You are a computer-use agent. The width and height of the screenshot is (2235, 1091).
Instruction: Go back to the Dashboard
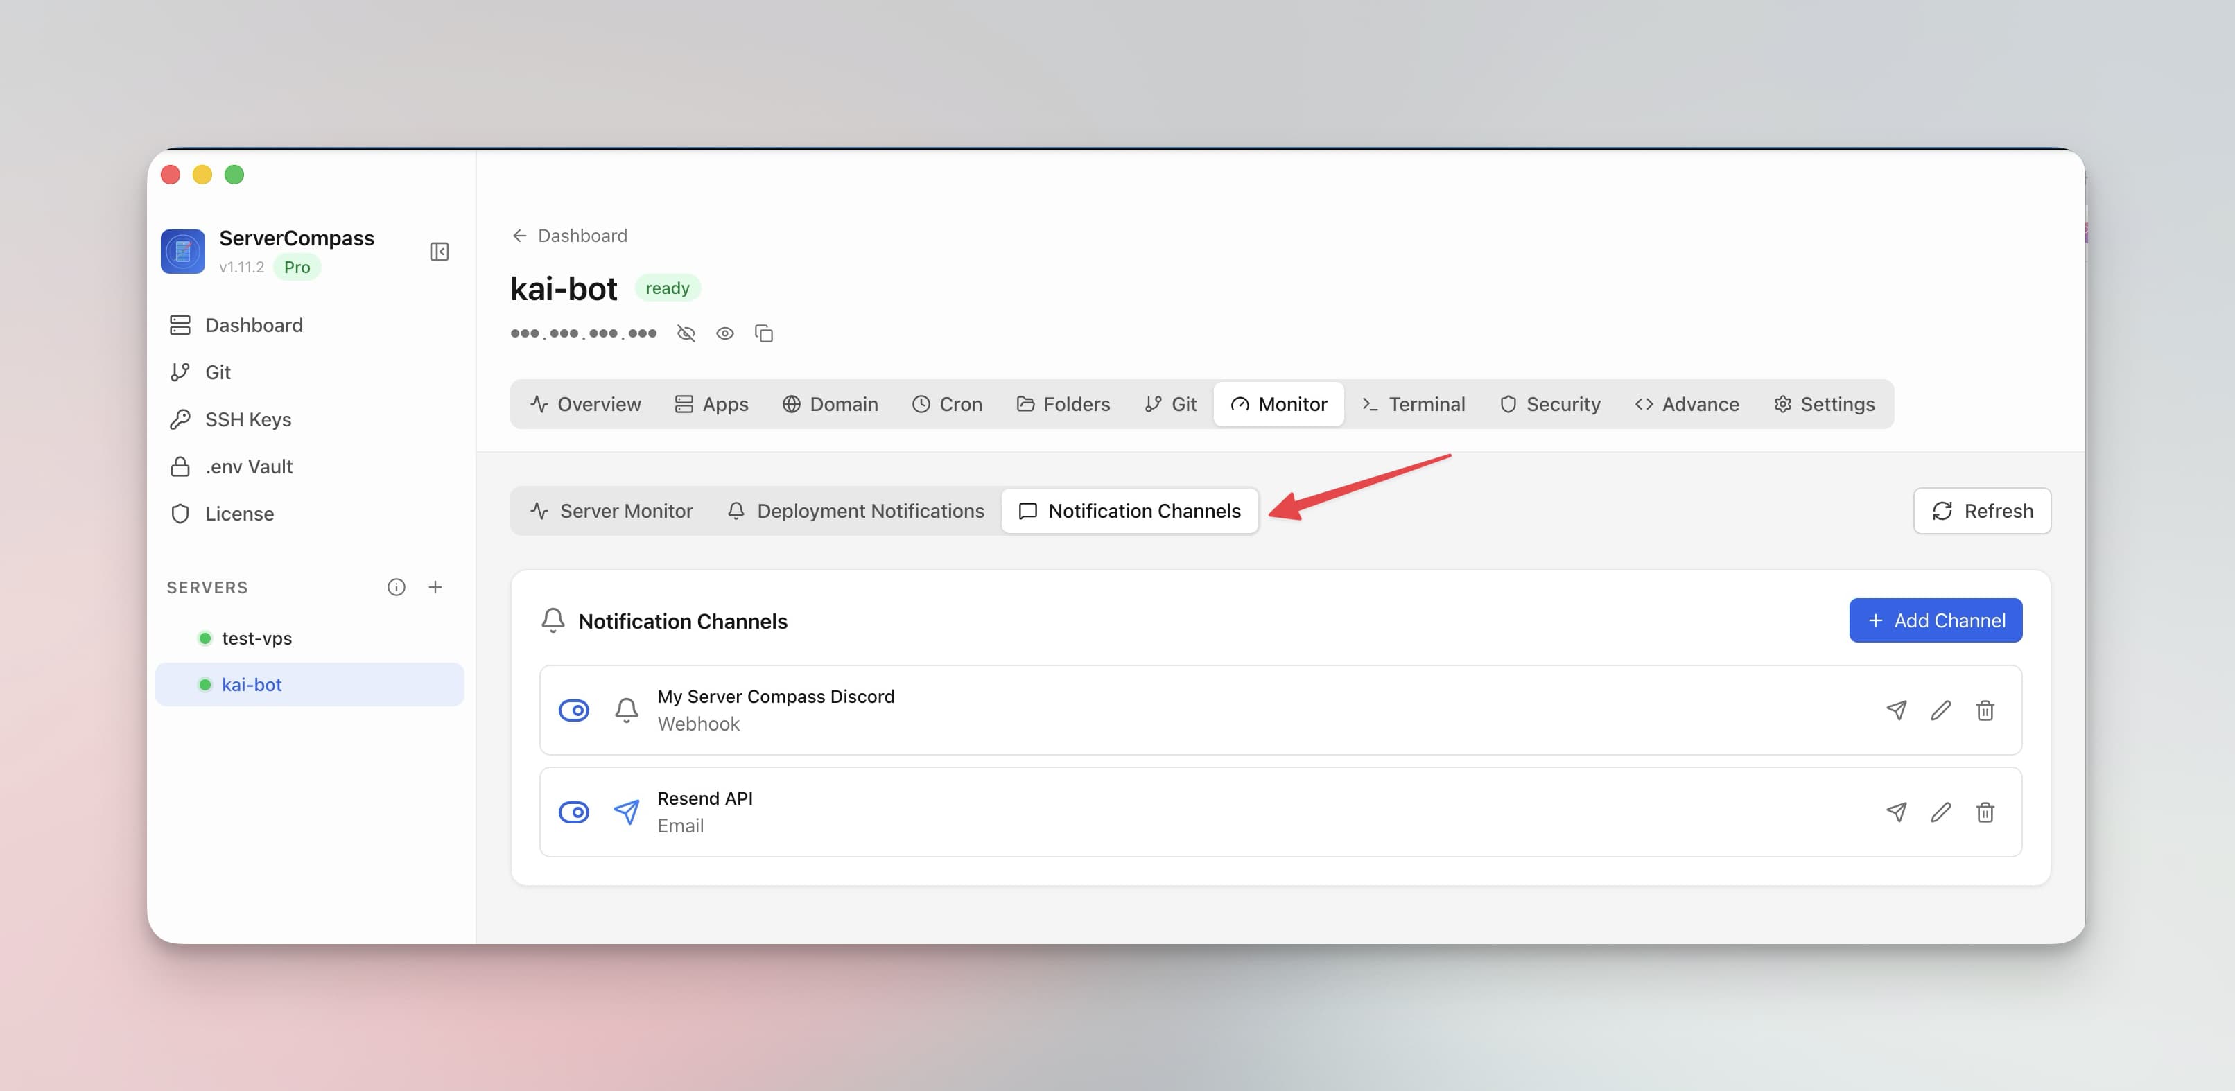point(569,235)
